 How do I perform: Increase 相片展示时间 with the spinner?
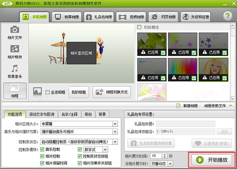[x=165, y=154]
